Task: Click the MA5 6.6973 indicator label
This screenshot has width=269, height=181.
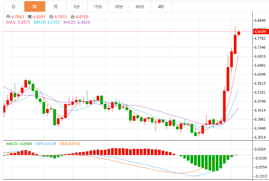Action: (18, 22)
